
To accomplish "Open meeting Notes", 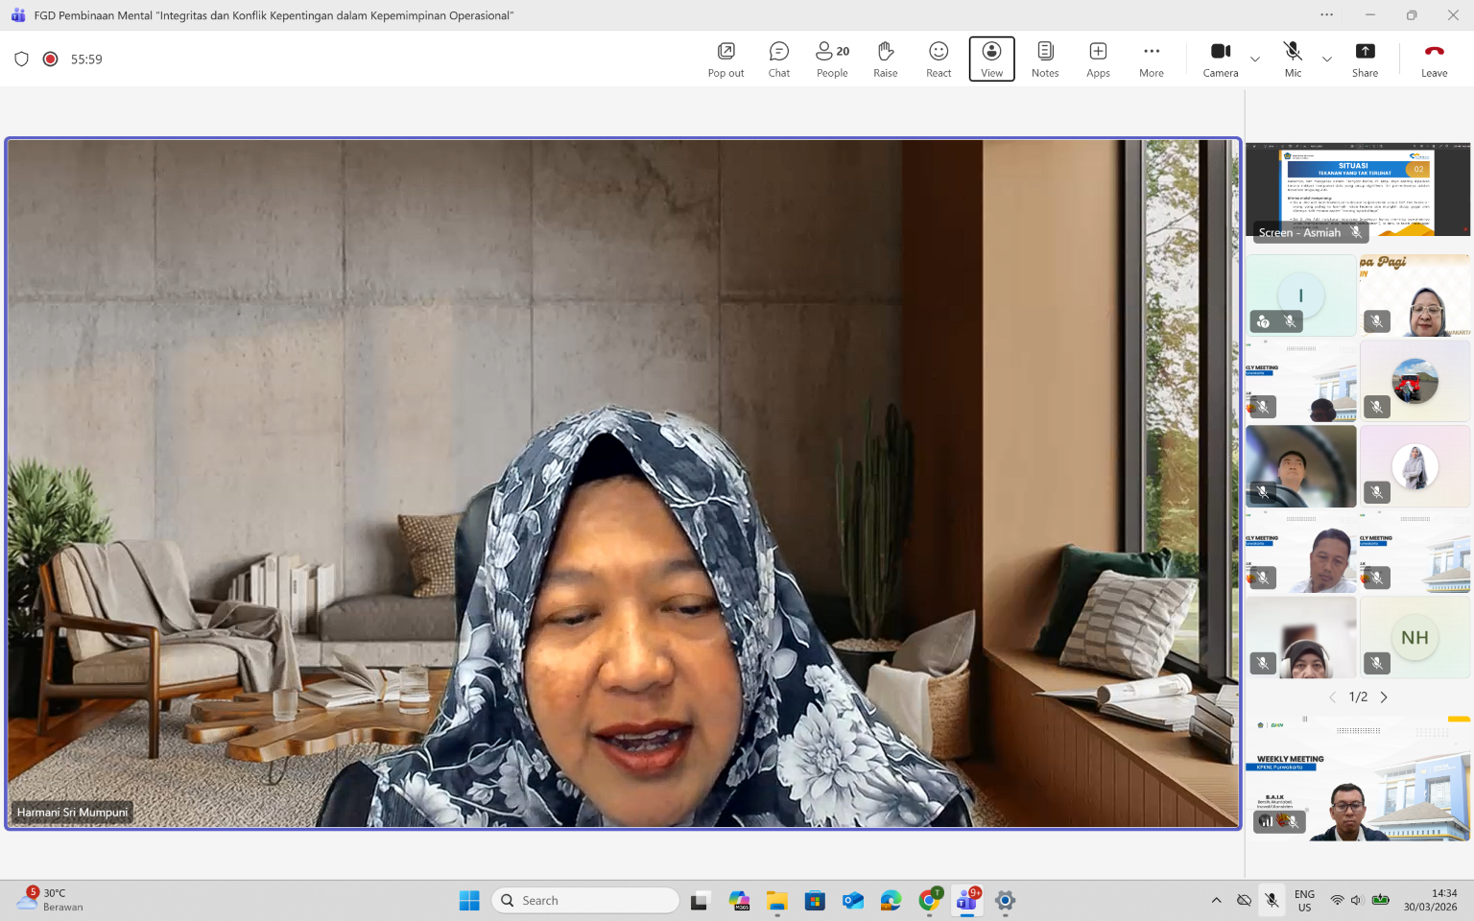I will pos(1044,59).
